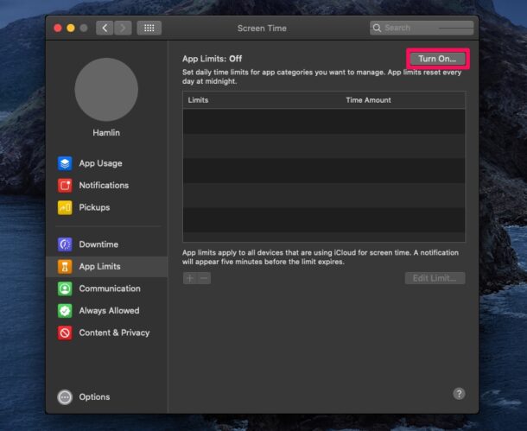527x431 pixels.
Task: Go back with the left chevron button
Action: pyautogui.click(x=105, y=28)
